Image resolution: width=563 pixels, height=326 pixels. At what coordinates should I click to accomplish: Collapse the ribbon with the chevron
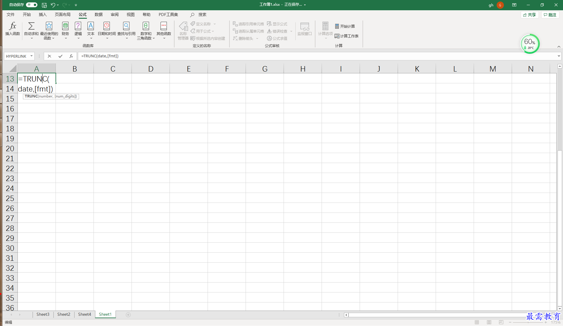(x=559, y=46)
